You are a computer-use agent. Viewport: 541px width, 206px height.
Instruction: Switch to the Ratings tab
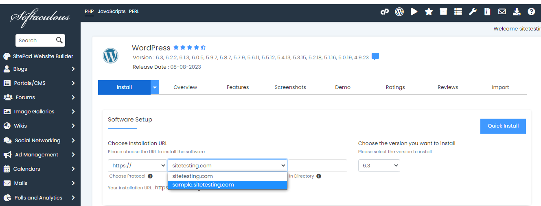(x=395, y=87)
